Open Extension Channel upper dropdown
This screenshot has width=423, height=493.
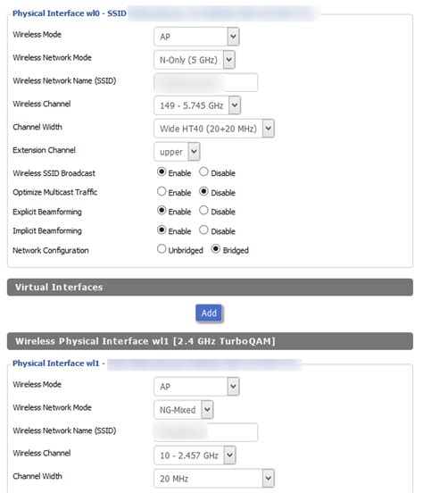177,152
